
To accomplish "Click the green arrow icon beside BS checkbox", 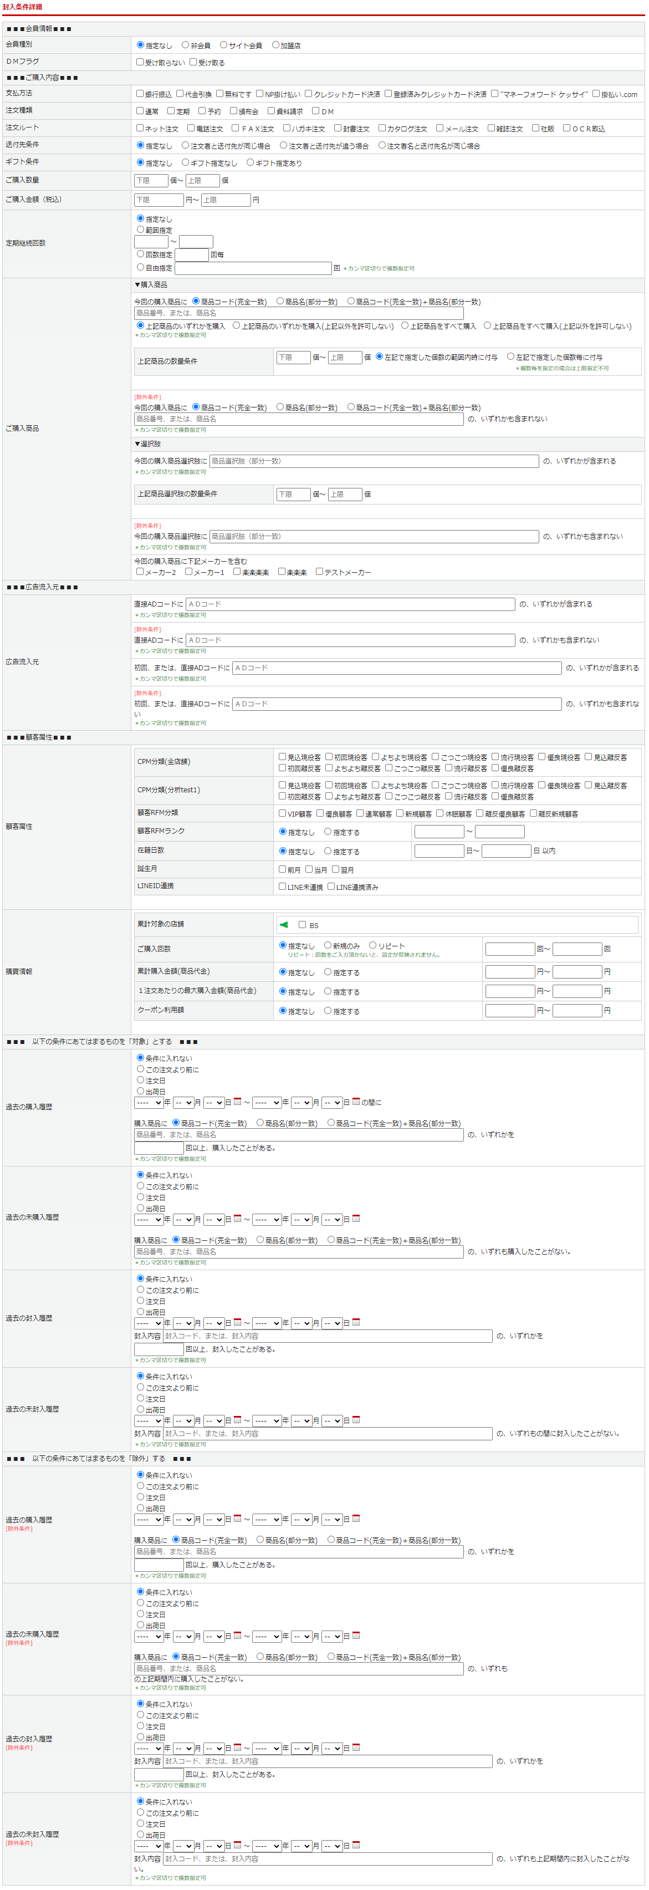I will point(284,924).
